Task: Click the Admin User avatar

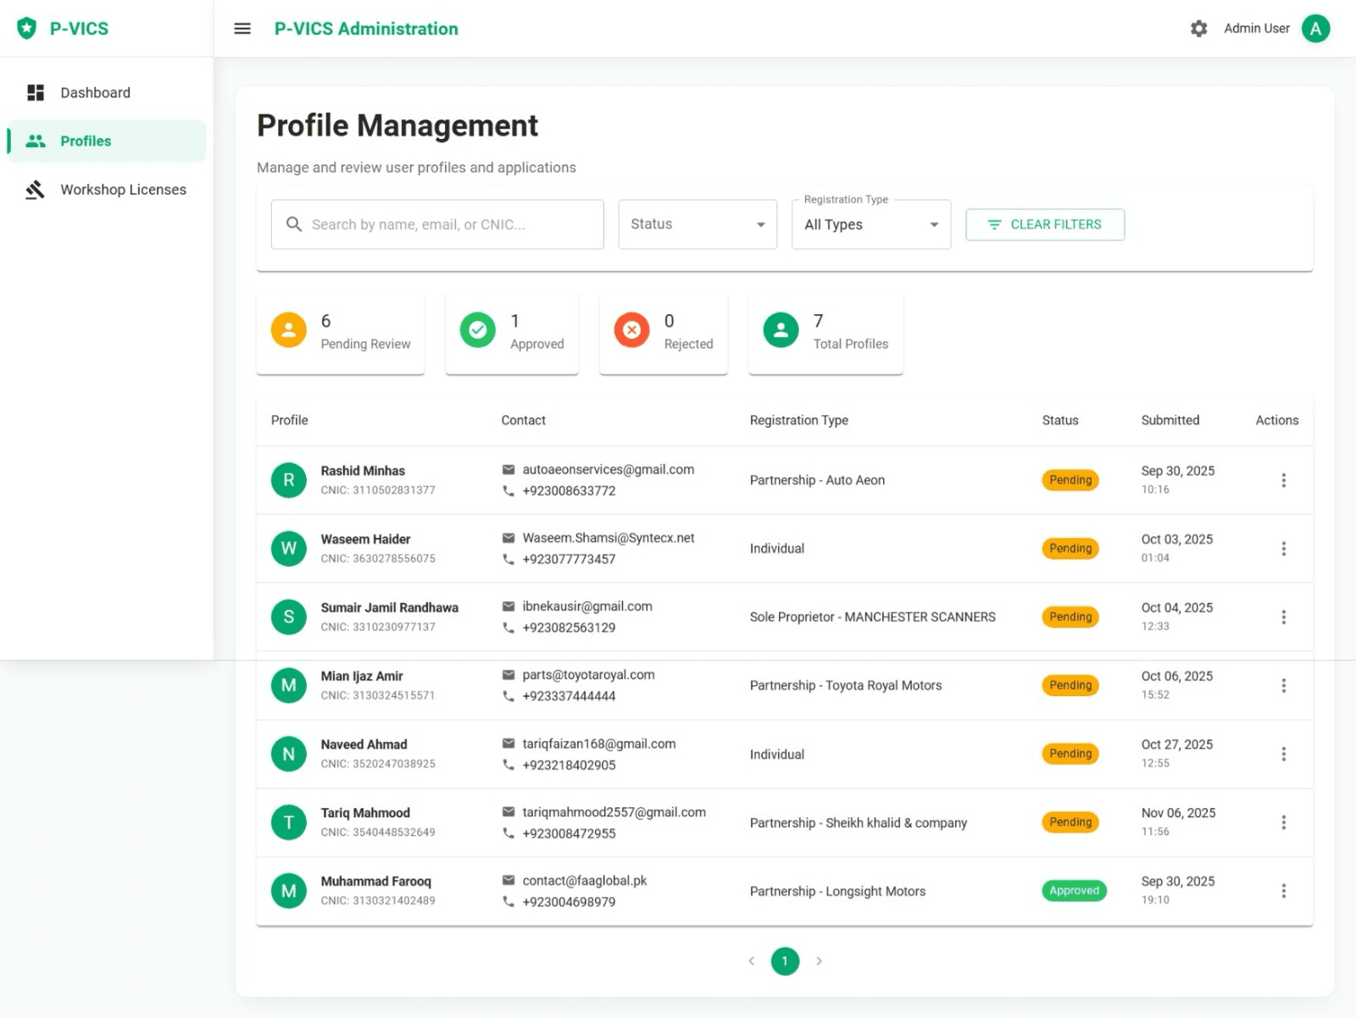Action: (1315, 29)
